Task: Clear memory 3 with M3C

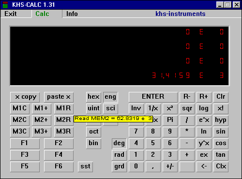Action: tap(20, 132)
